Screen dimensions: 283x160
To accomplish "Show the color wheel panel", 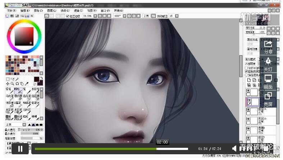I will pos(7,16).
